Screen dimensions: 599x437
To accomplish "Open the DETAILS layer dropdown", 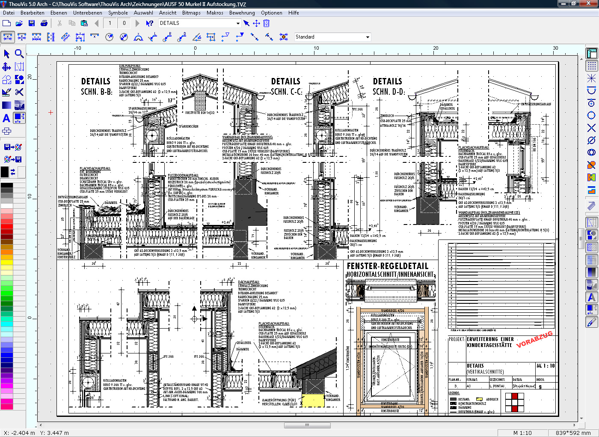I will coord(238,23).
